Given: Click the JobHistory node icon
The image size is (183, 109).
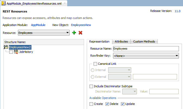Looking at the screenshot, I should click(16, 52).
